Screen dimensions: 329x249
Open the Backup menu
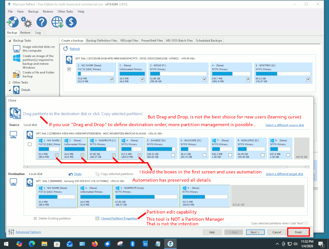pyautogui.click(x=33, y=12)
